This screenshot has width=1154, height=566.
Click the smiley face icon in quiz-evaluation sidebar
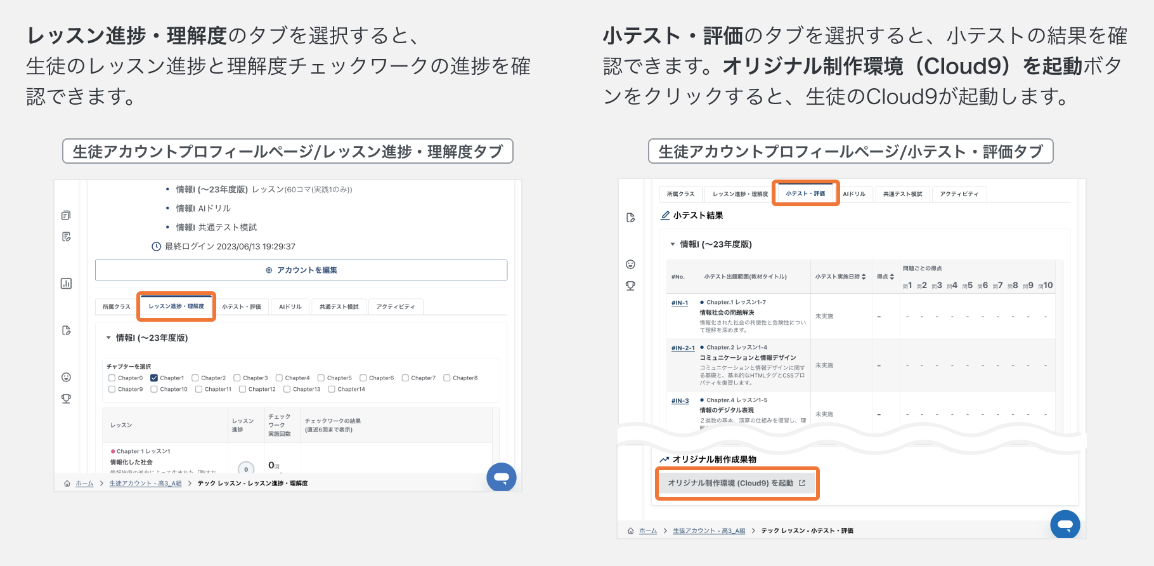coord(630,264)
